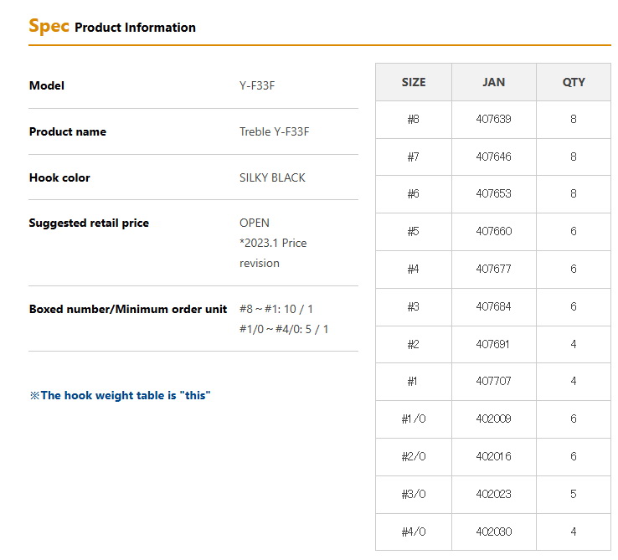618x560 pixels.
Task: Select JAN code 402030
Action: click(x=493, y=532)
